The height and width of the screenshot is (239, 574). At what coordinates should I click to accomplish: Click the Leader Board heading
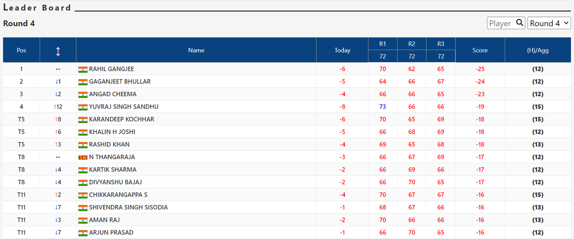[37, 8]
